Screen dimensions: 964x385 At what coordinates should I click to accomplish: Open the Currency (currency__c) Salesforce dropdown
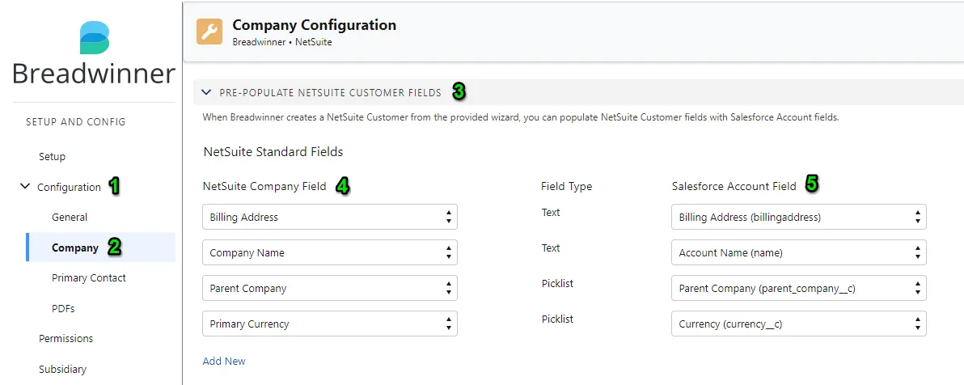799,324
